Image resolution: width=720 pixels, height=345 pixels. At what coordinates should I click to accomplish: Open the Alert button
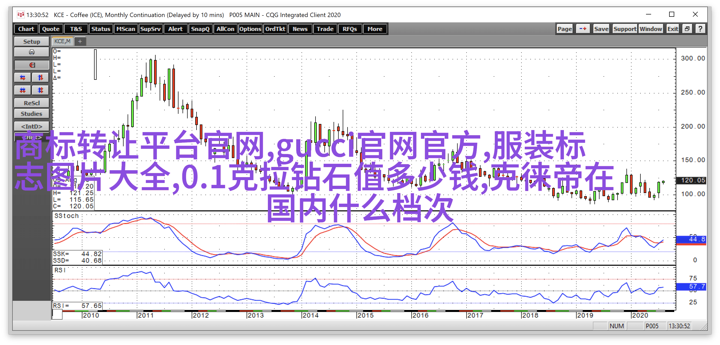click(x=175, y=29)
